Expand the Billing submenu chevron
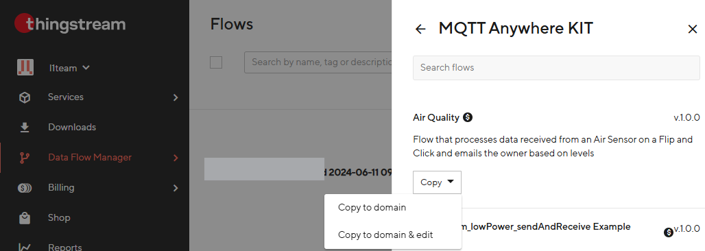Screen dimensions: 705x251 point(176,188)
